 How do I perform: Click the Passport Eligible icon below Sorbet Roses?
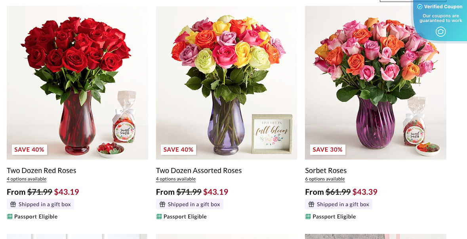pyautogui.click(x=308, y=216)
